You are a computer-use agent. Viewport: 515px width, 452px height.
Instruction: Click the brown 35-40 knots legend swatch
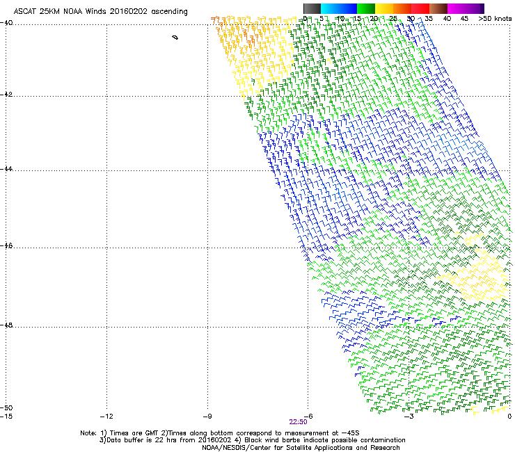pyautogui.click(x=438, y=8)
